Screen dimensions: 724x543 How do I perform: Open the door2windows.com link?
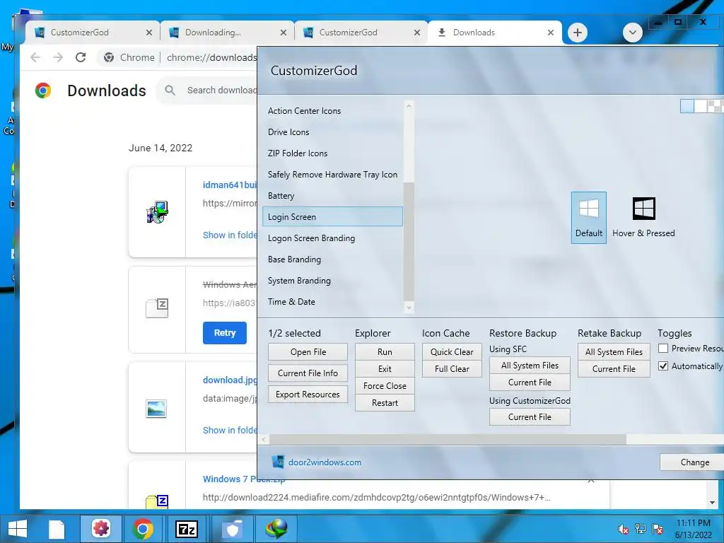325,462
